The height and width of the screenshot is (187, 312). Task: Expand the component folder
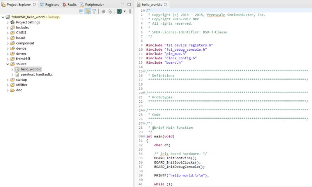tap(7, 43)
